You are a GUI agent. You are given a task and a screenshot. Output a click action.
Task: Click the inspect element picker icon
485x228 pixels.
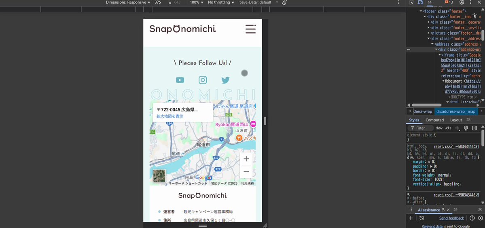coord(411,2)
